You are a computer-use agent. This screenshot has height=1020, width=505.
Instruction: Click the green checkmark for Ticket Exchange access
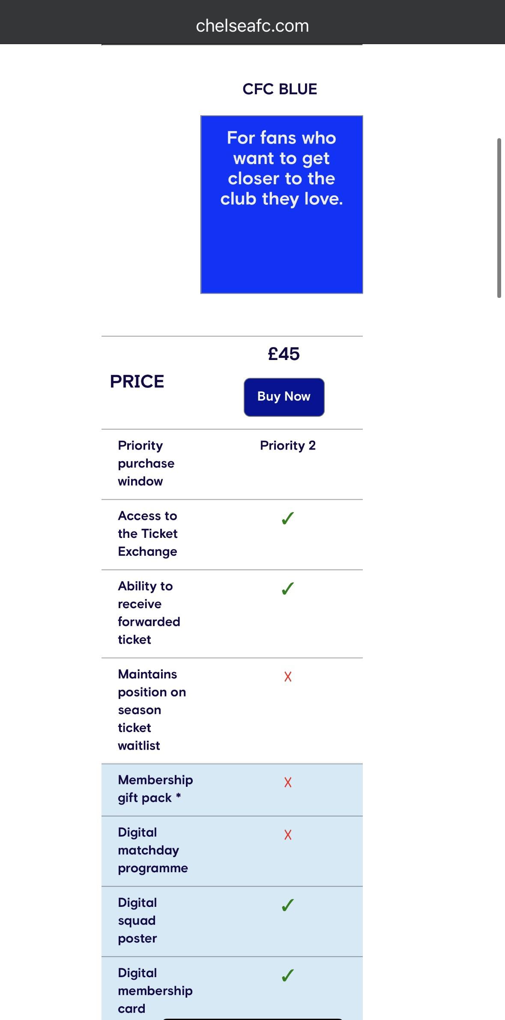coord(287,519)
